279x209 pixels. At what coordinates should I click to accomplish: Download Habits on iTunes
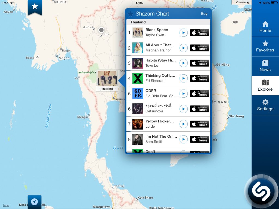point(199,63)
